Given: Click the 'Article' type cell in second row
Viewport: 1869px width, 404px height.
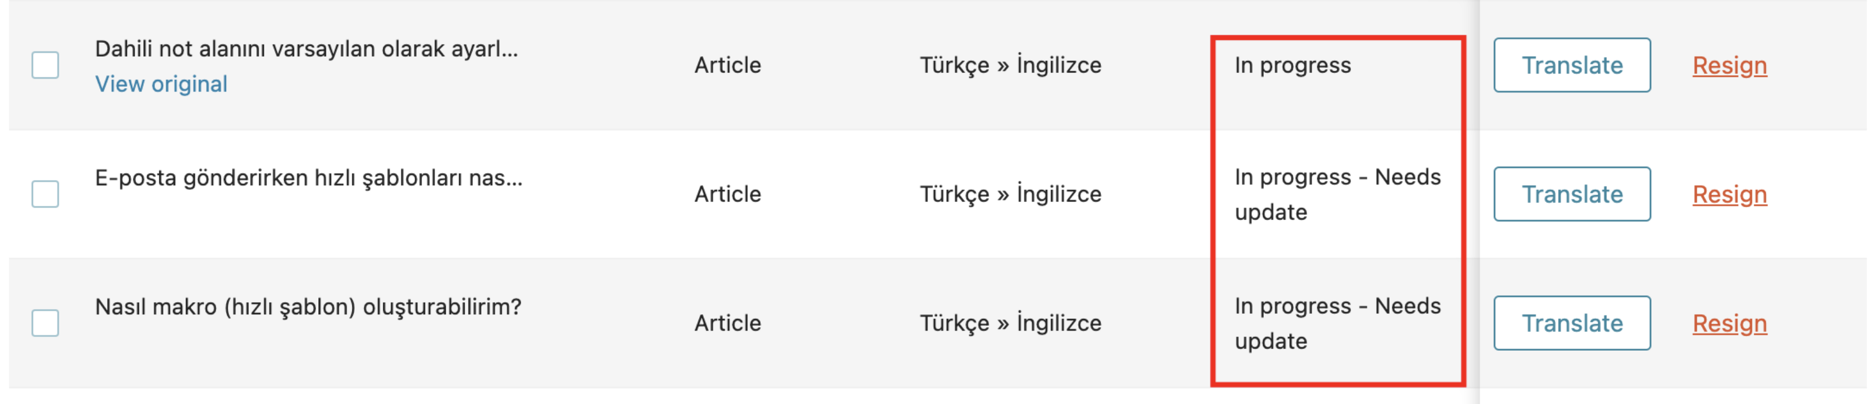Looking at the screenshot, I should tap(728, 194).
